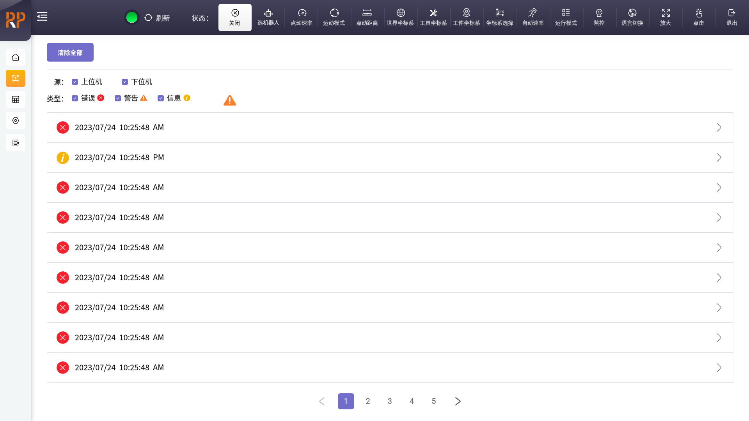This screenshot has height=421, width=749.
Task: Go to home via sidebar house icon
Action: (16, 57)
